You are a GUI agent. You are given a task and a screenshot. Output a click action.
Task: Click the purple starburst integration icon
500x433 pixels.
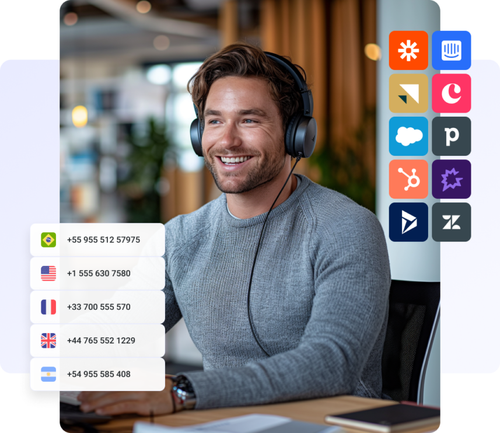click(451, 179)
